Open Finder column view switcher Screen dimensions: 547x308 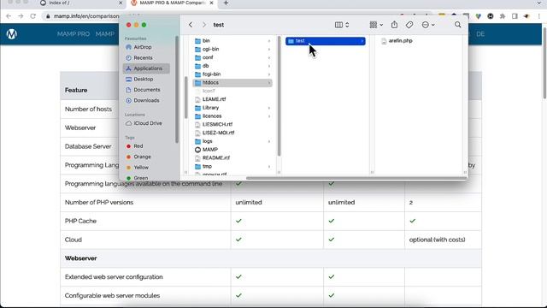(x=342, y=25)
